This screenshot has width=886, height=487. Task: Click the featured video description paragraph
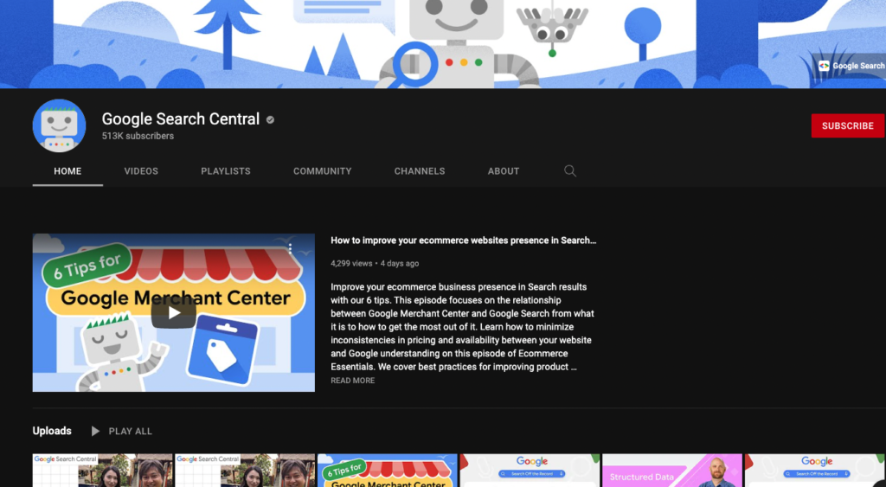tap(462, 327)
